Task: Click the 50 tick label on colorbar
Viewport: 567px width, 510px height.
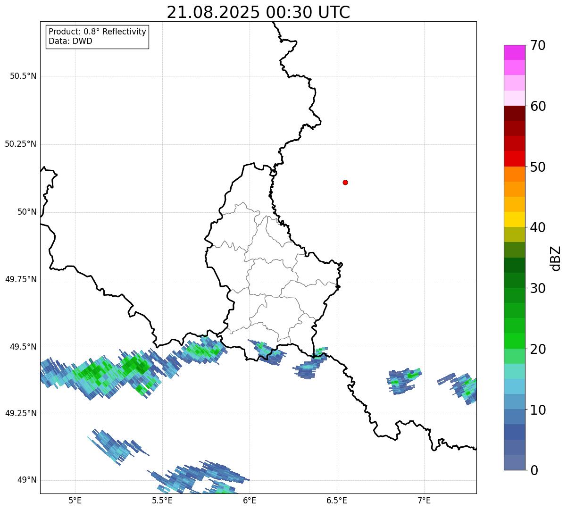Action: (x=538, y=167)
